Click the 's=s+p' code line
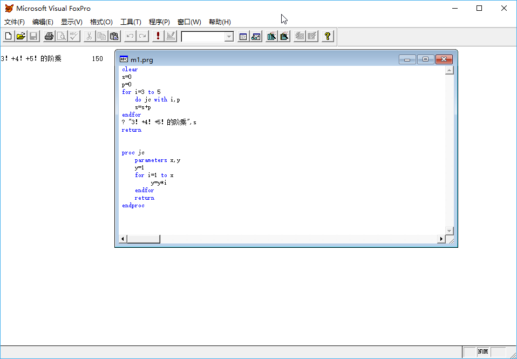 (143, 107)
